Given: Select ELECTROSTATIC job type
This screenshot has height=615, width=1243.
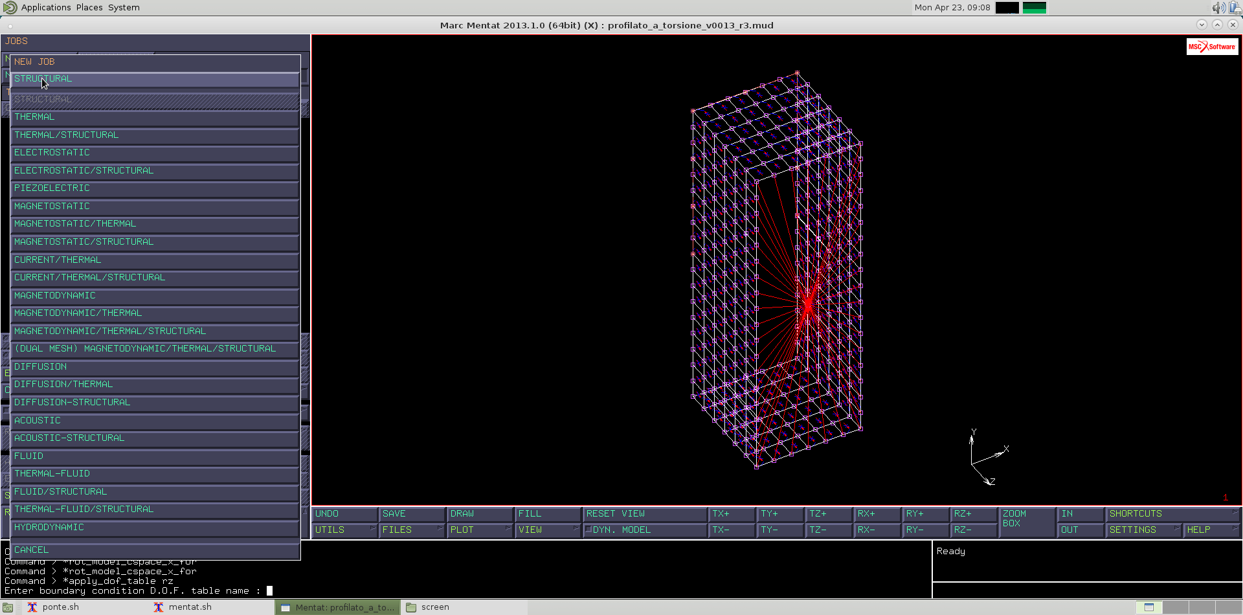Looking at the screenshot, I should (155, 153).
